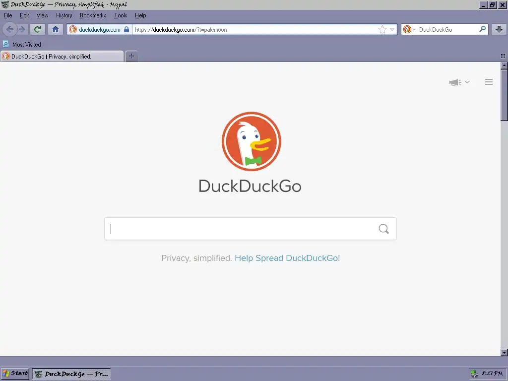Select DuckDuckGo taskbar window button
The height and width of the screenshot is (381, 508).
pos(71,374)
